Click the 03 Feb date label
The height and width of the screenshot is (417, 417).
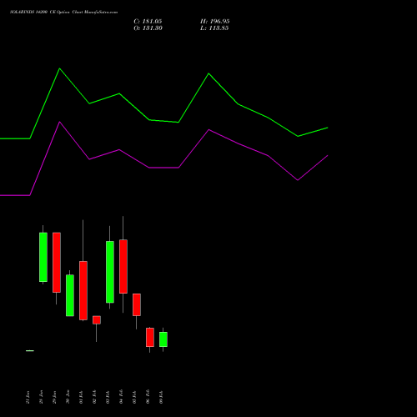point(108,397)
